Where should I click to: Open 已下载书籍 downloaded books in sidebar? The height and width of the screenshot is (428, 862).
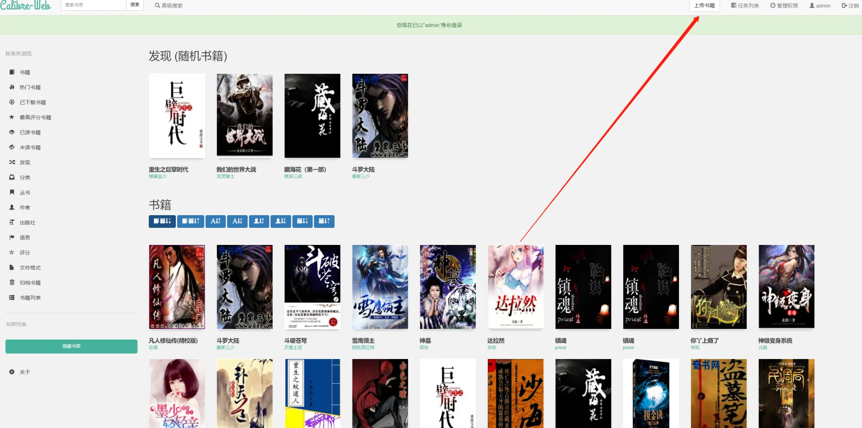pyautogui.click(x=33, y=102)
